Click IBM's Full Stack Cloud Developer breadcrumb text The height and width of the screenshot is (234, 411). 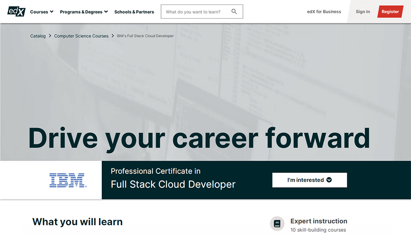[145, 36]
